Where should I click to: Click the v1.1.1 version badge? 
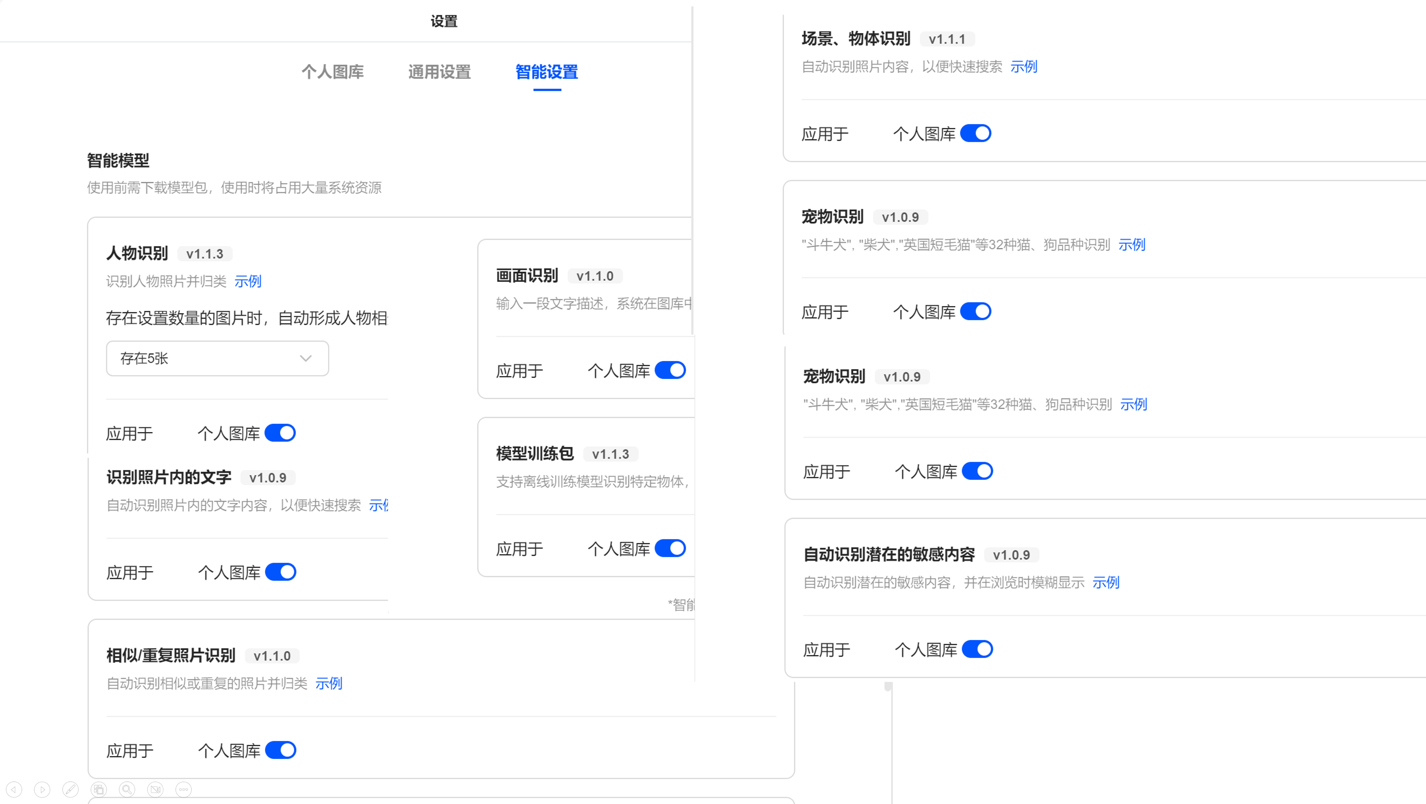click(947, 39)
